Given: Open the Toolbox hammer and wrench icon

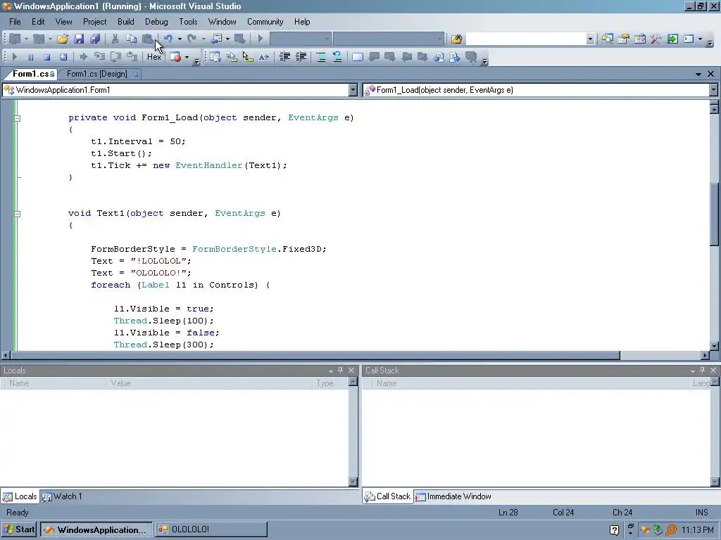Looking at the screenshot, I should tap(656, 39).
